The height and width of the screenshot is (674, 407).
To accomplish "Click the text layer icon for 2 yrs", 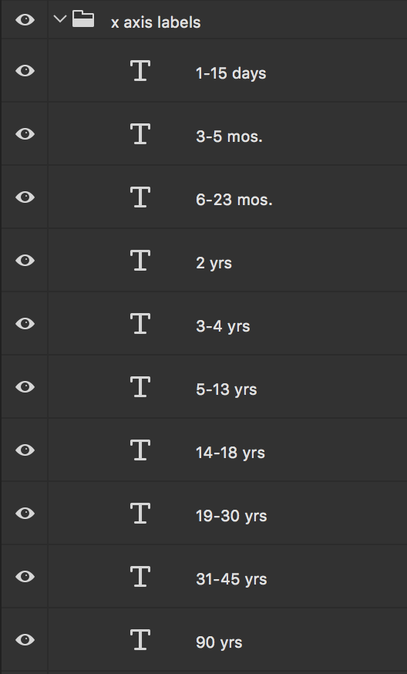I will [140, 260].
